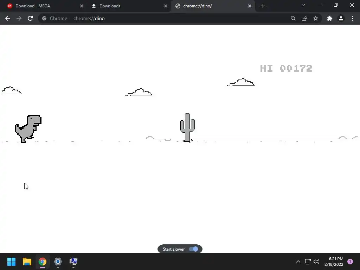
Task: Click the Chrome site info icon
Action: click(x=44, y=18)
